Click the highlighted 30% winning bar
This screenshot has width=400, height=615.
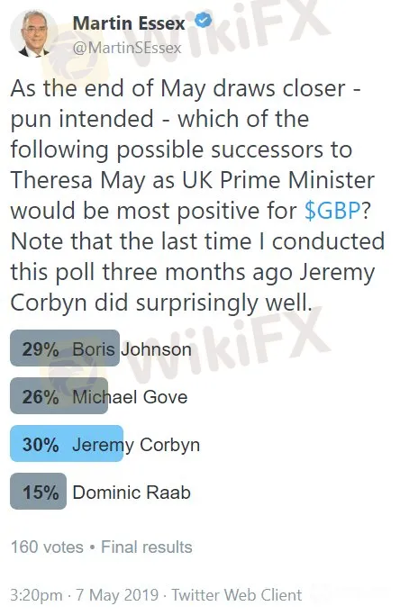67,444
